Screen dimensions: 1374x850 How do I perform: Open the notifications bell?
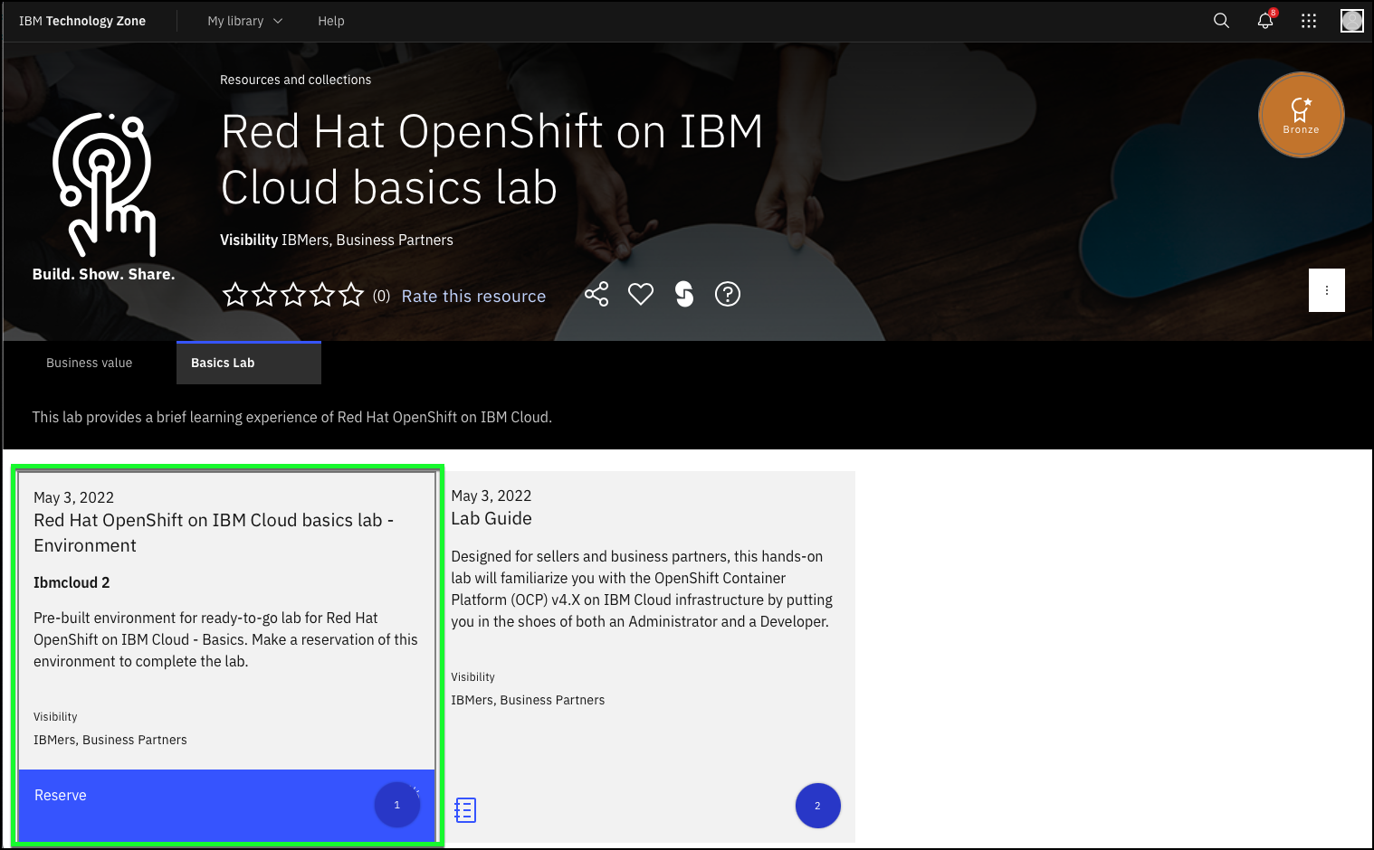pos(1264,21)
